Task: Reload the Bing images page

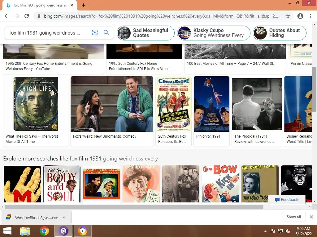Action: pyautogui.click(x=27, y=16)
